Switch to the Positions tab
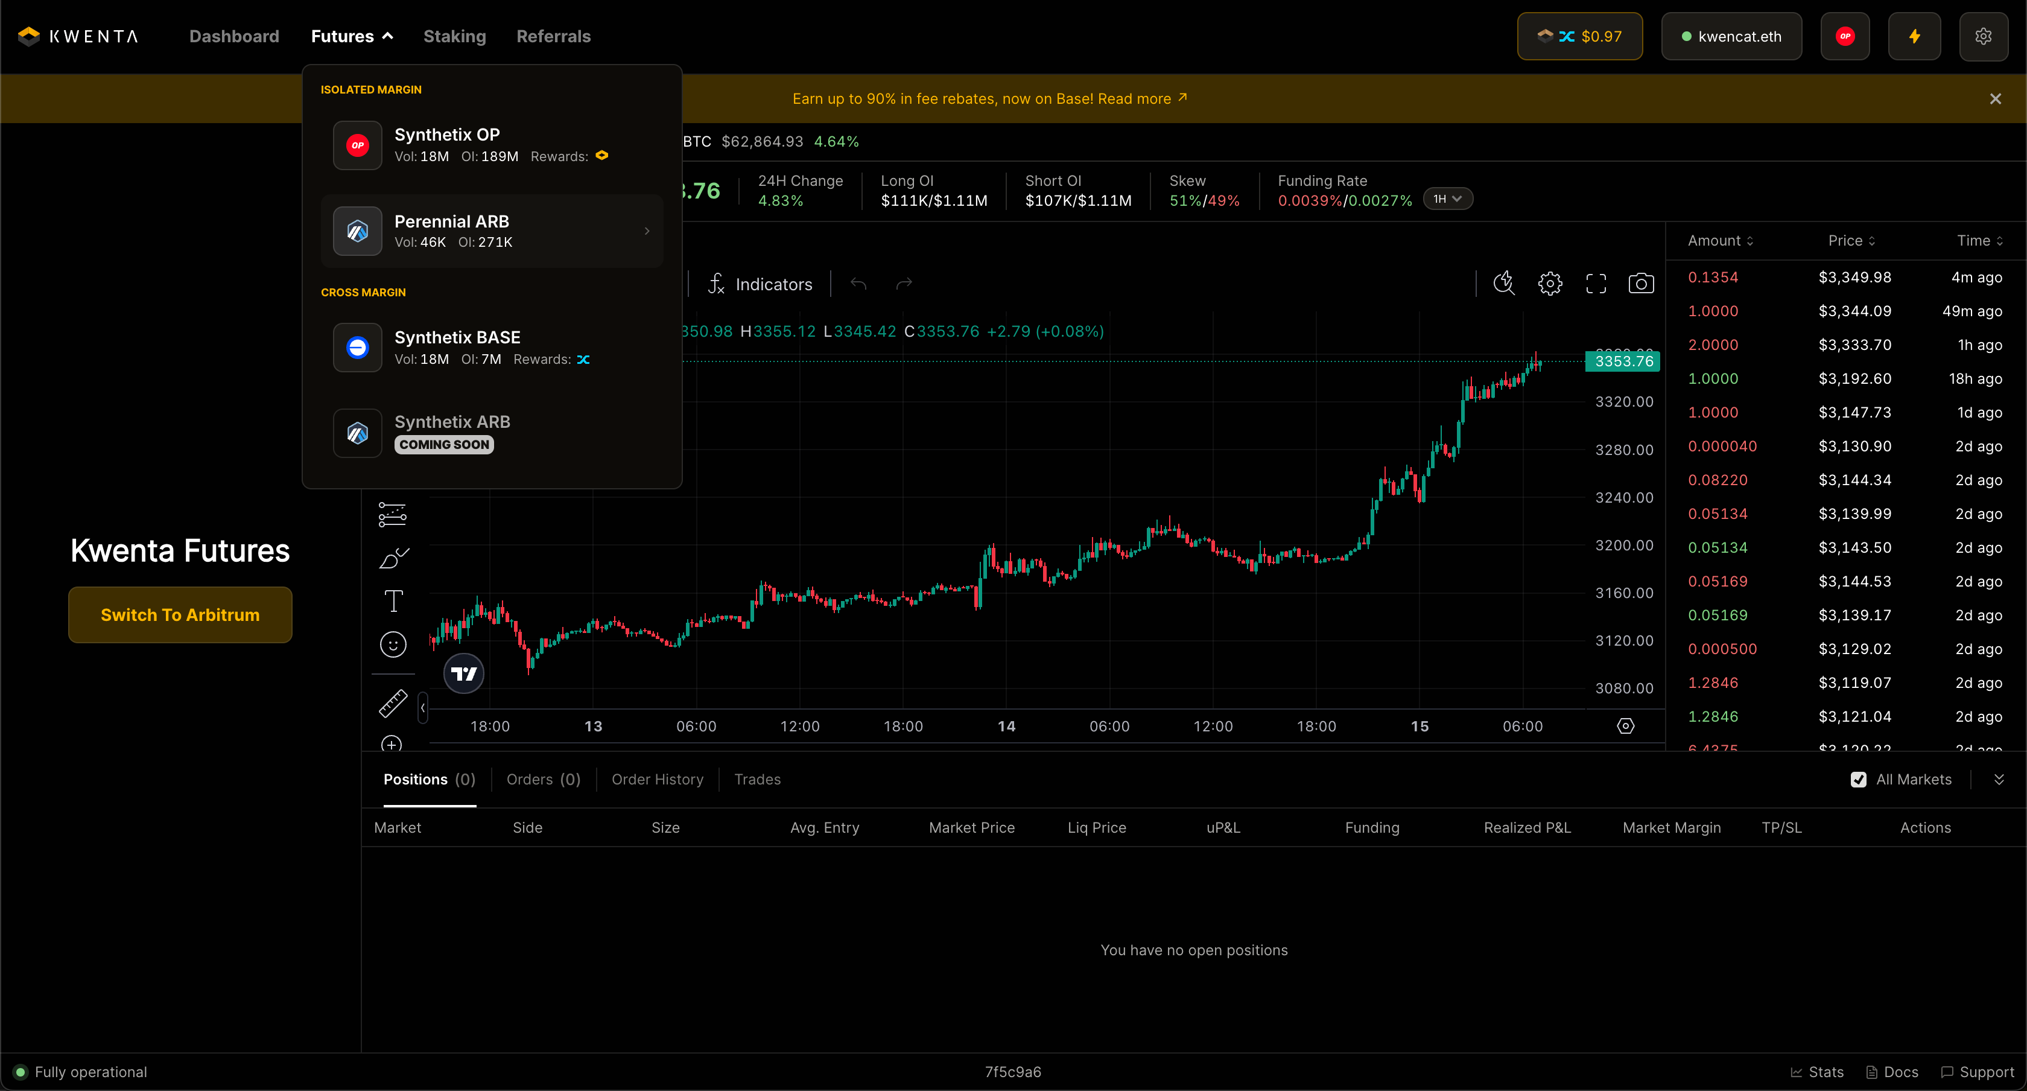Screen dimensions: 2027x1091 (430, 779)
